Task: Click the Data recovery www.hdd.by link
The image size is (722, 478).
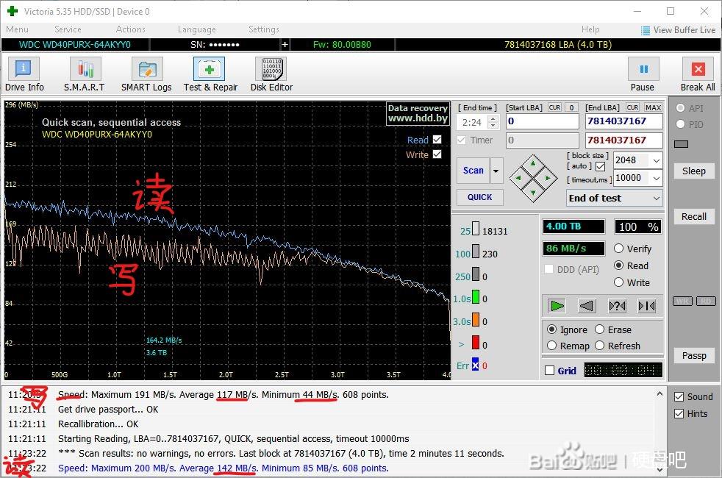Action: point(417,113)
